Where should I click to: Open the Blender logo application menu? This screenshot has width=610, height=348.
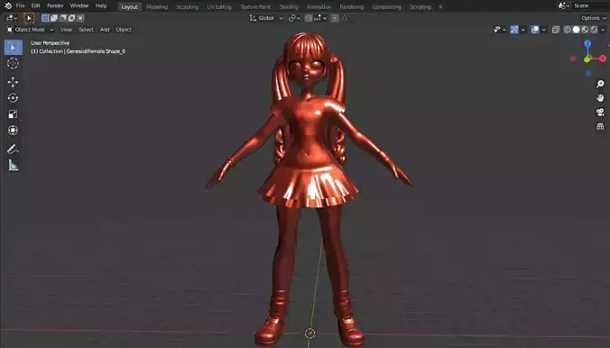pos(8,5)
